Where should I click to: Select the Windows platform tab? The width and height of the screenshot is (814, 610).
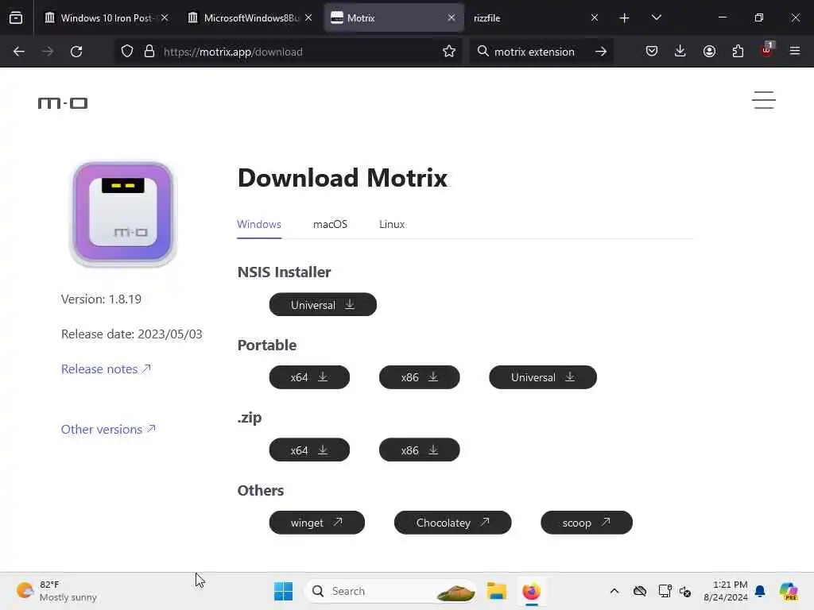point(259,225)
